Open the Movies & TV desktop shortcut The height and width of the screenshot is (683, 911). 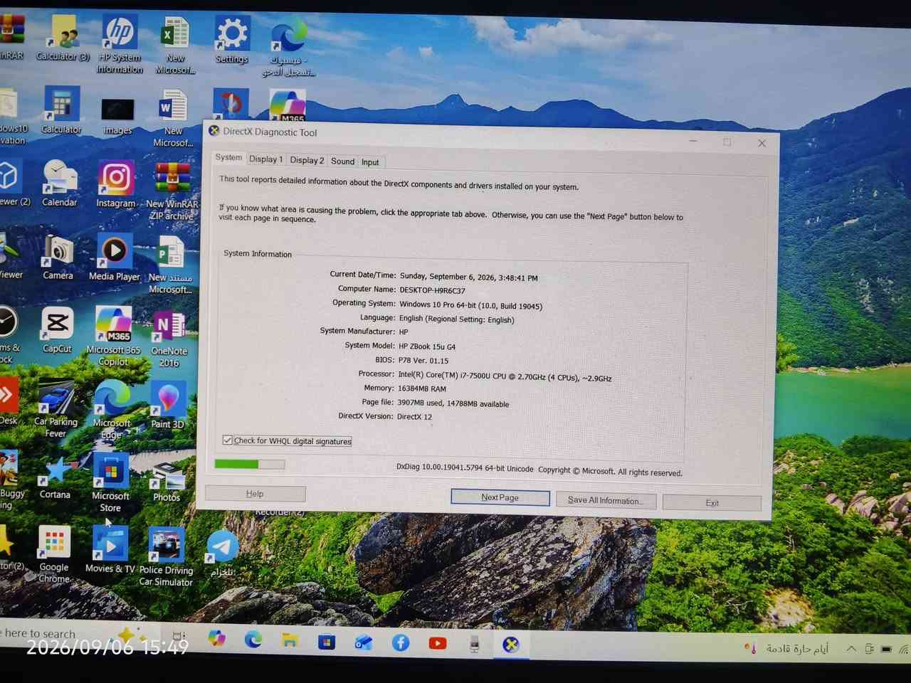coord(110,550)
